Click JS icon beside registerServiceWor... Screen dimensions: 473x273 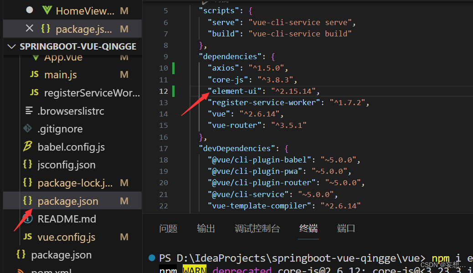(34, 92)
